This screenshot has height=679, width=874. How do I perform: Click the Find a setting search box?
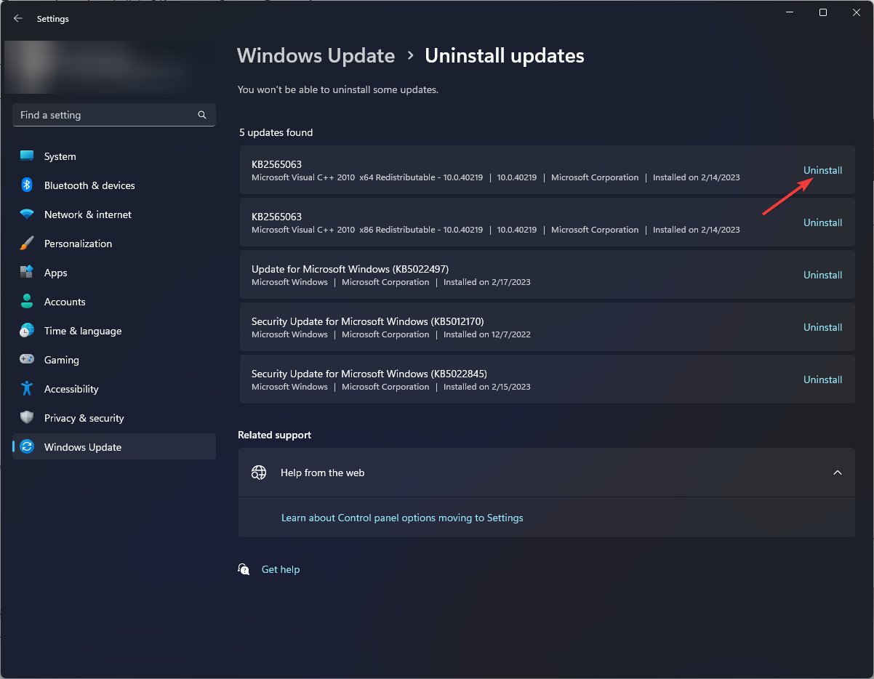pyautogui.click(x=114, y=115)
